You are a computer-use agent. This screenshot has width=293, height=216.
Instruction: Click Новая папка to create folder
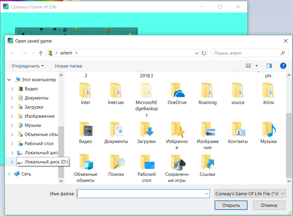(x=68, y=66)
